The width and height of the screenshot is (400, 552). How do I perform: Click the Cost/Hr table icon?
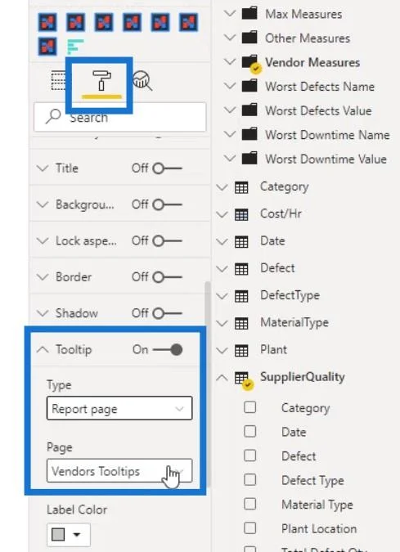(241, 214)
